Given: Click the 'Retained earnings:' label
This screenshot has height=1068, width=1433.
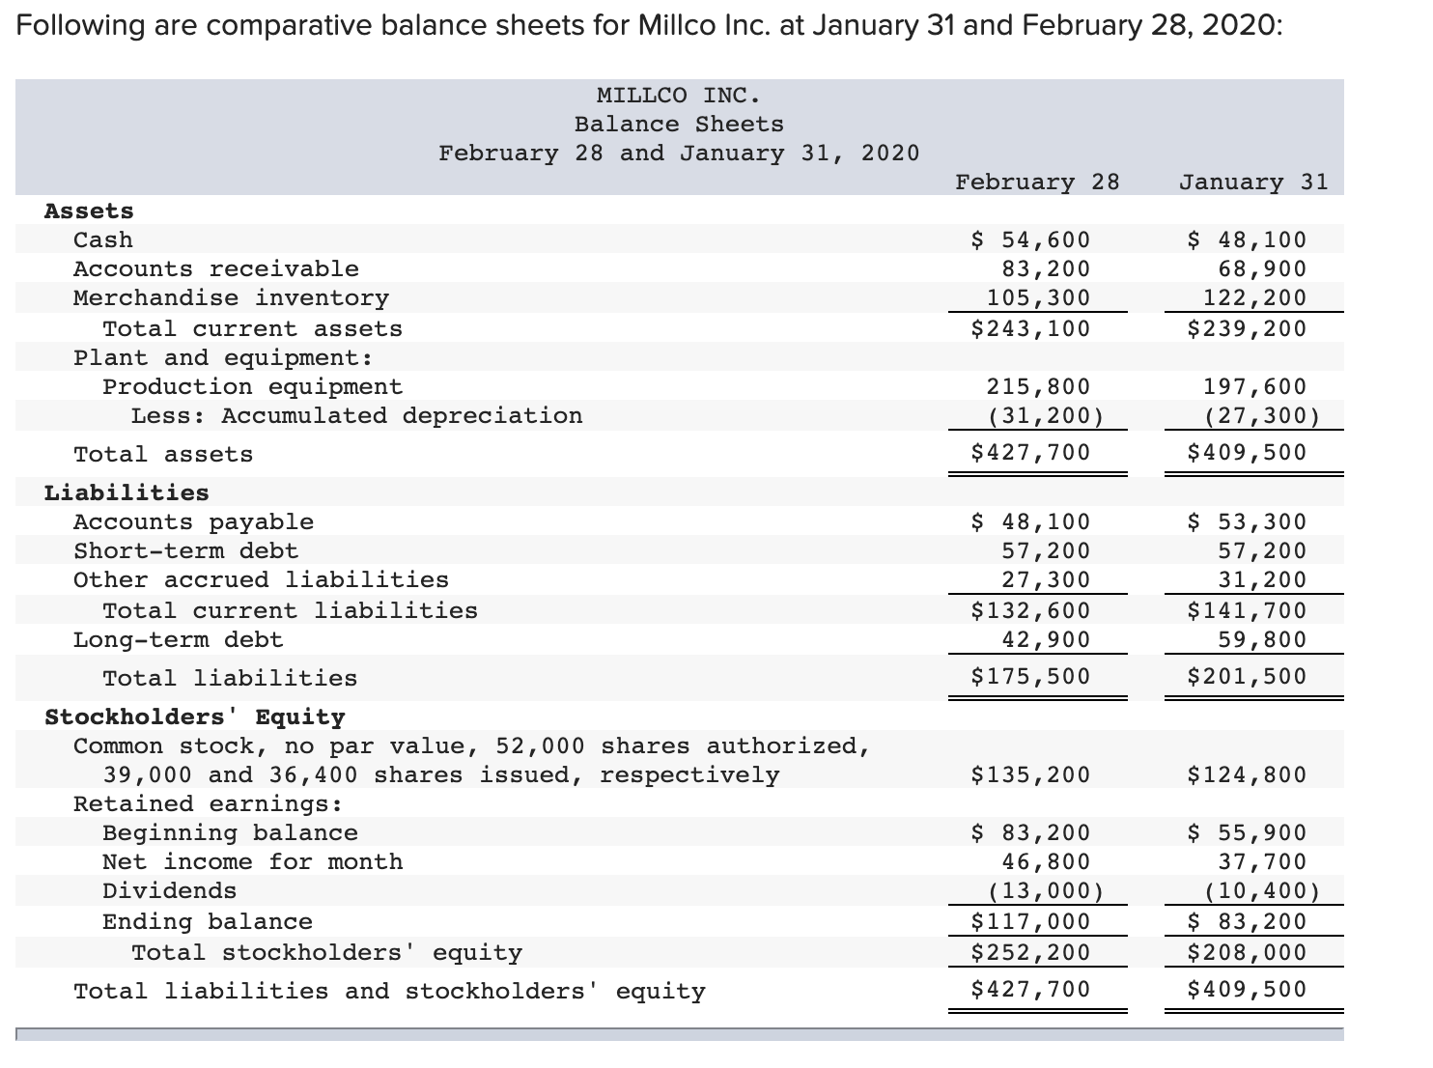Looking at the screenshot, I should click(x=209, y=803).
